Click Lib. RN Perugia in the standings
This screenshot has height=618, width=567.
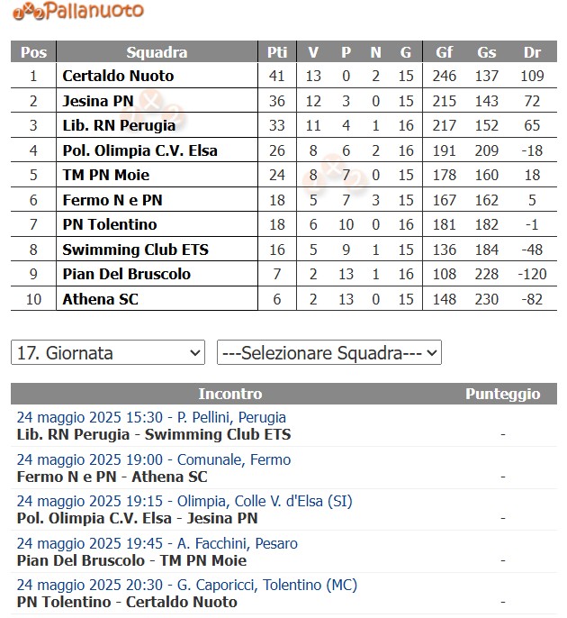119,125
